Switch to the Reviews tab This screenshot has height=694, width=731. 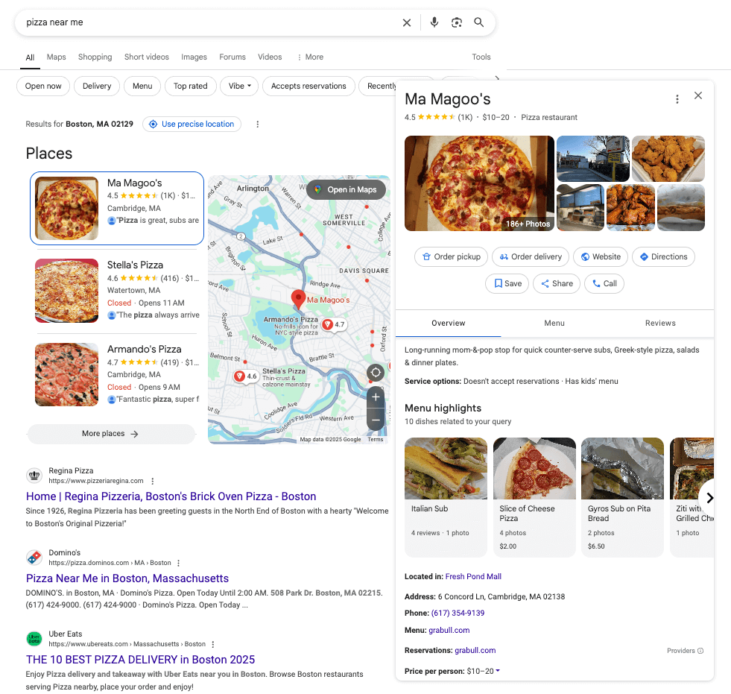(660, 324)
